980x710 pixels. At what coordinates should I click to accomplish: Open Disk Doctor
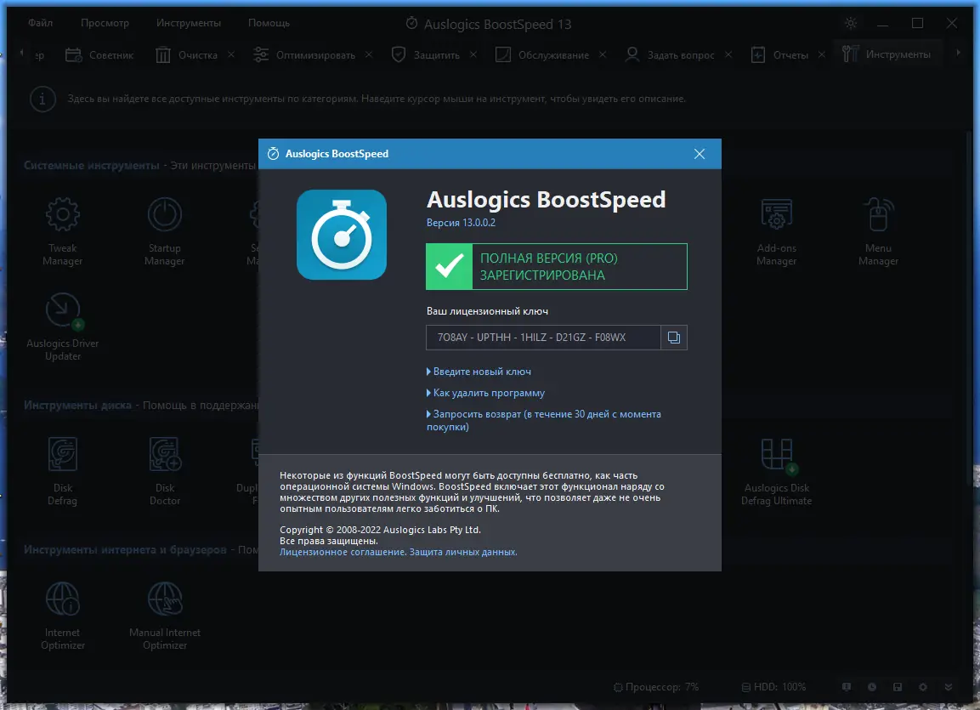(x=164, y=468)
